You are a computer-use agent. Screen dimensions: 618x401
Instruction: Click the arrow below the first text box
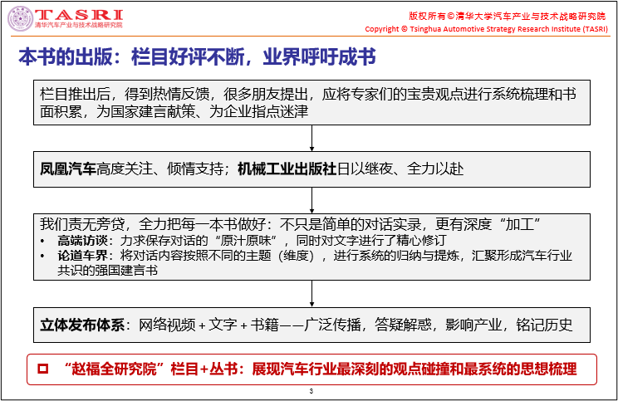click(x=312, y=137)
